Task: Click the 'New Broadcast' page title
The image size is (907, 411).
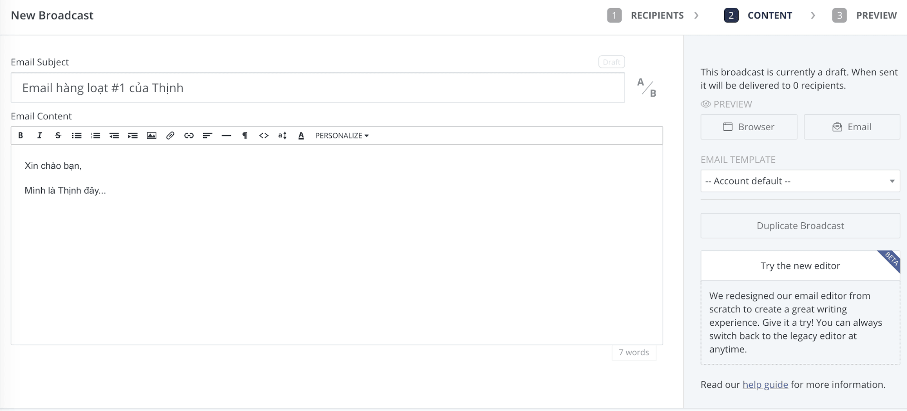Action: tap(52, 15)
